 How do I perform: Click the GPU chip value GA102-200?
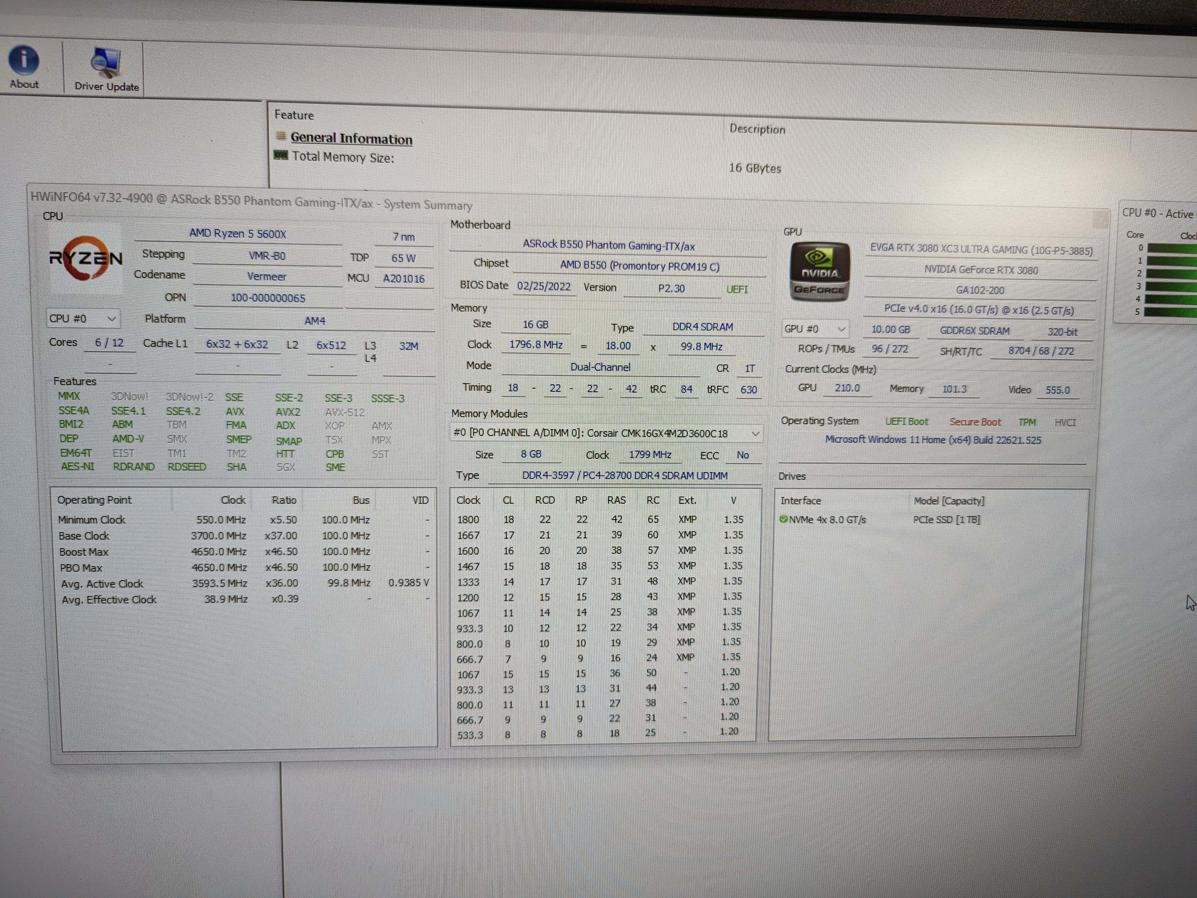click(x=980, y=291)
